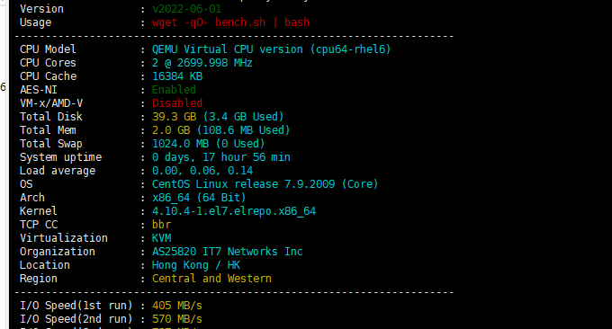Click the (108.6 MB Used) text
Viewport: 612px width, 329px height.
coord(243,130)
